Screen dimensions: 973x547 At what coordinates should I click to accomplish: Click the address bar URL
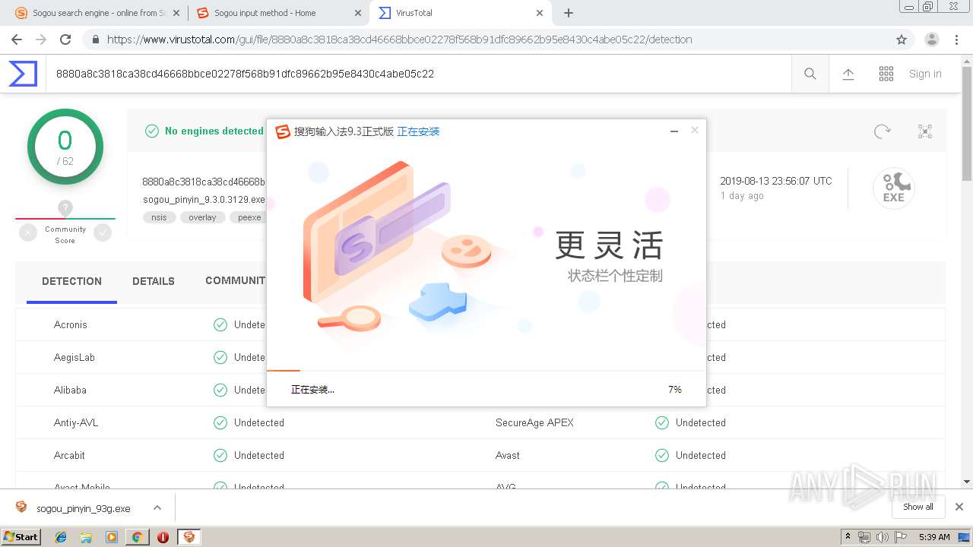399,40
